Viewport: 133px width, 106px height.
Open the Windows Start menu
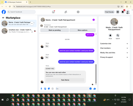tap(2, 100)
